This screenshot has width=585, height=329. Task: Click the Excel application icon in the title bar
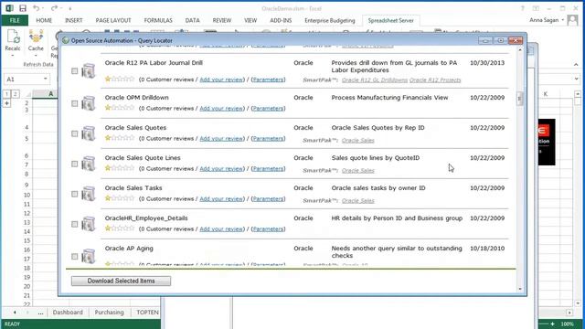(x=10, y=8)
